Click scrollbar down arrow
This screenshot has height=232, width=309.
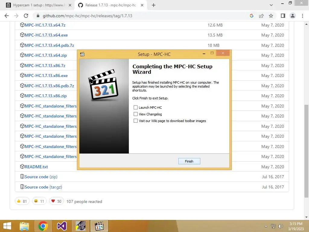pyautogui.click(x=306, y=217)
